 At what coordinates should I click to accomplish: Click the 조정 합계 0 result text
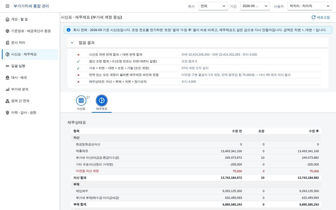pyautogui.click(x=189, y=61)
